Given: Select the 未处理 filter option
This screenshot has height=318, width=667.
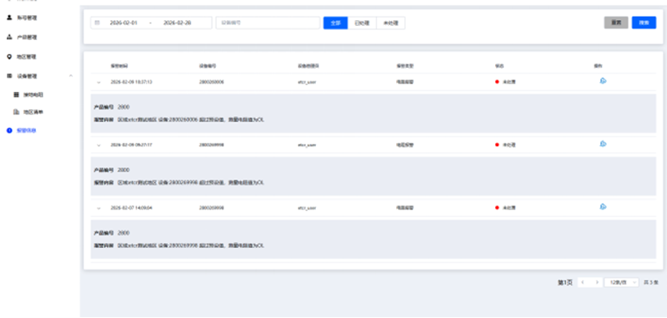Looking at the screenshot, I should click(390, 23).
